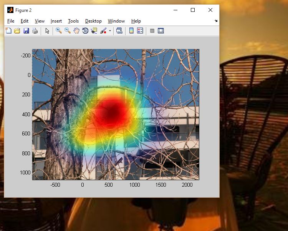The image size is (288, 231).
Task: Click the y-axis tick label 400
Action: pos(26,114)
